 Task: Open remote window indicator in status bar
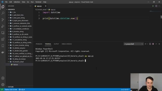coord(2,89)
